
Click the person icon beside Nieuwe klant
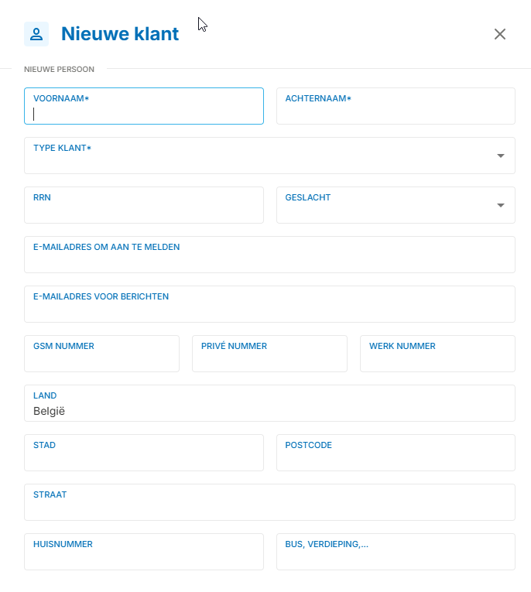coord(36,34)
